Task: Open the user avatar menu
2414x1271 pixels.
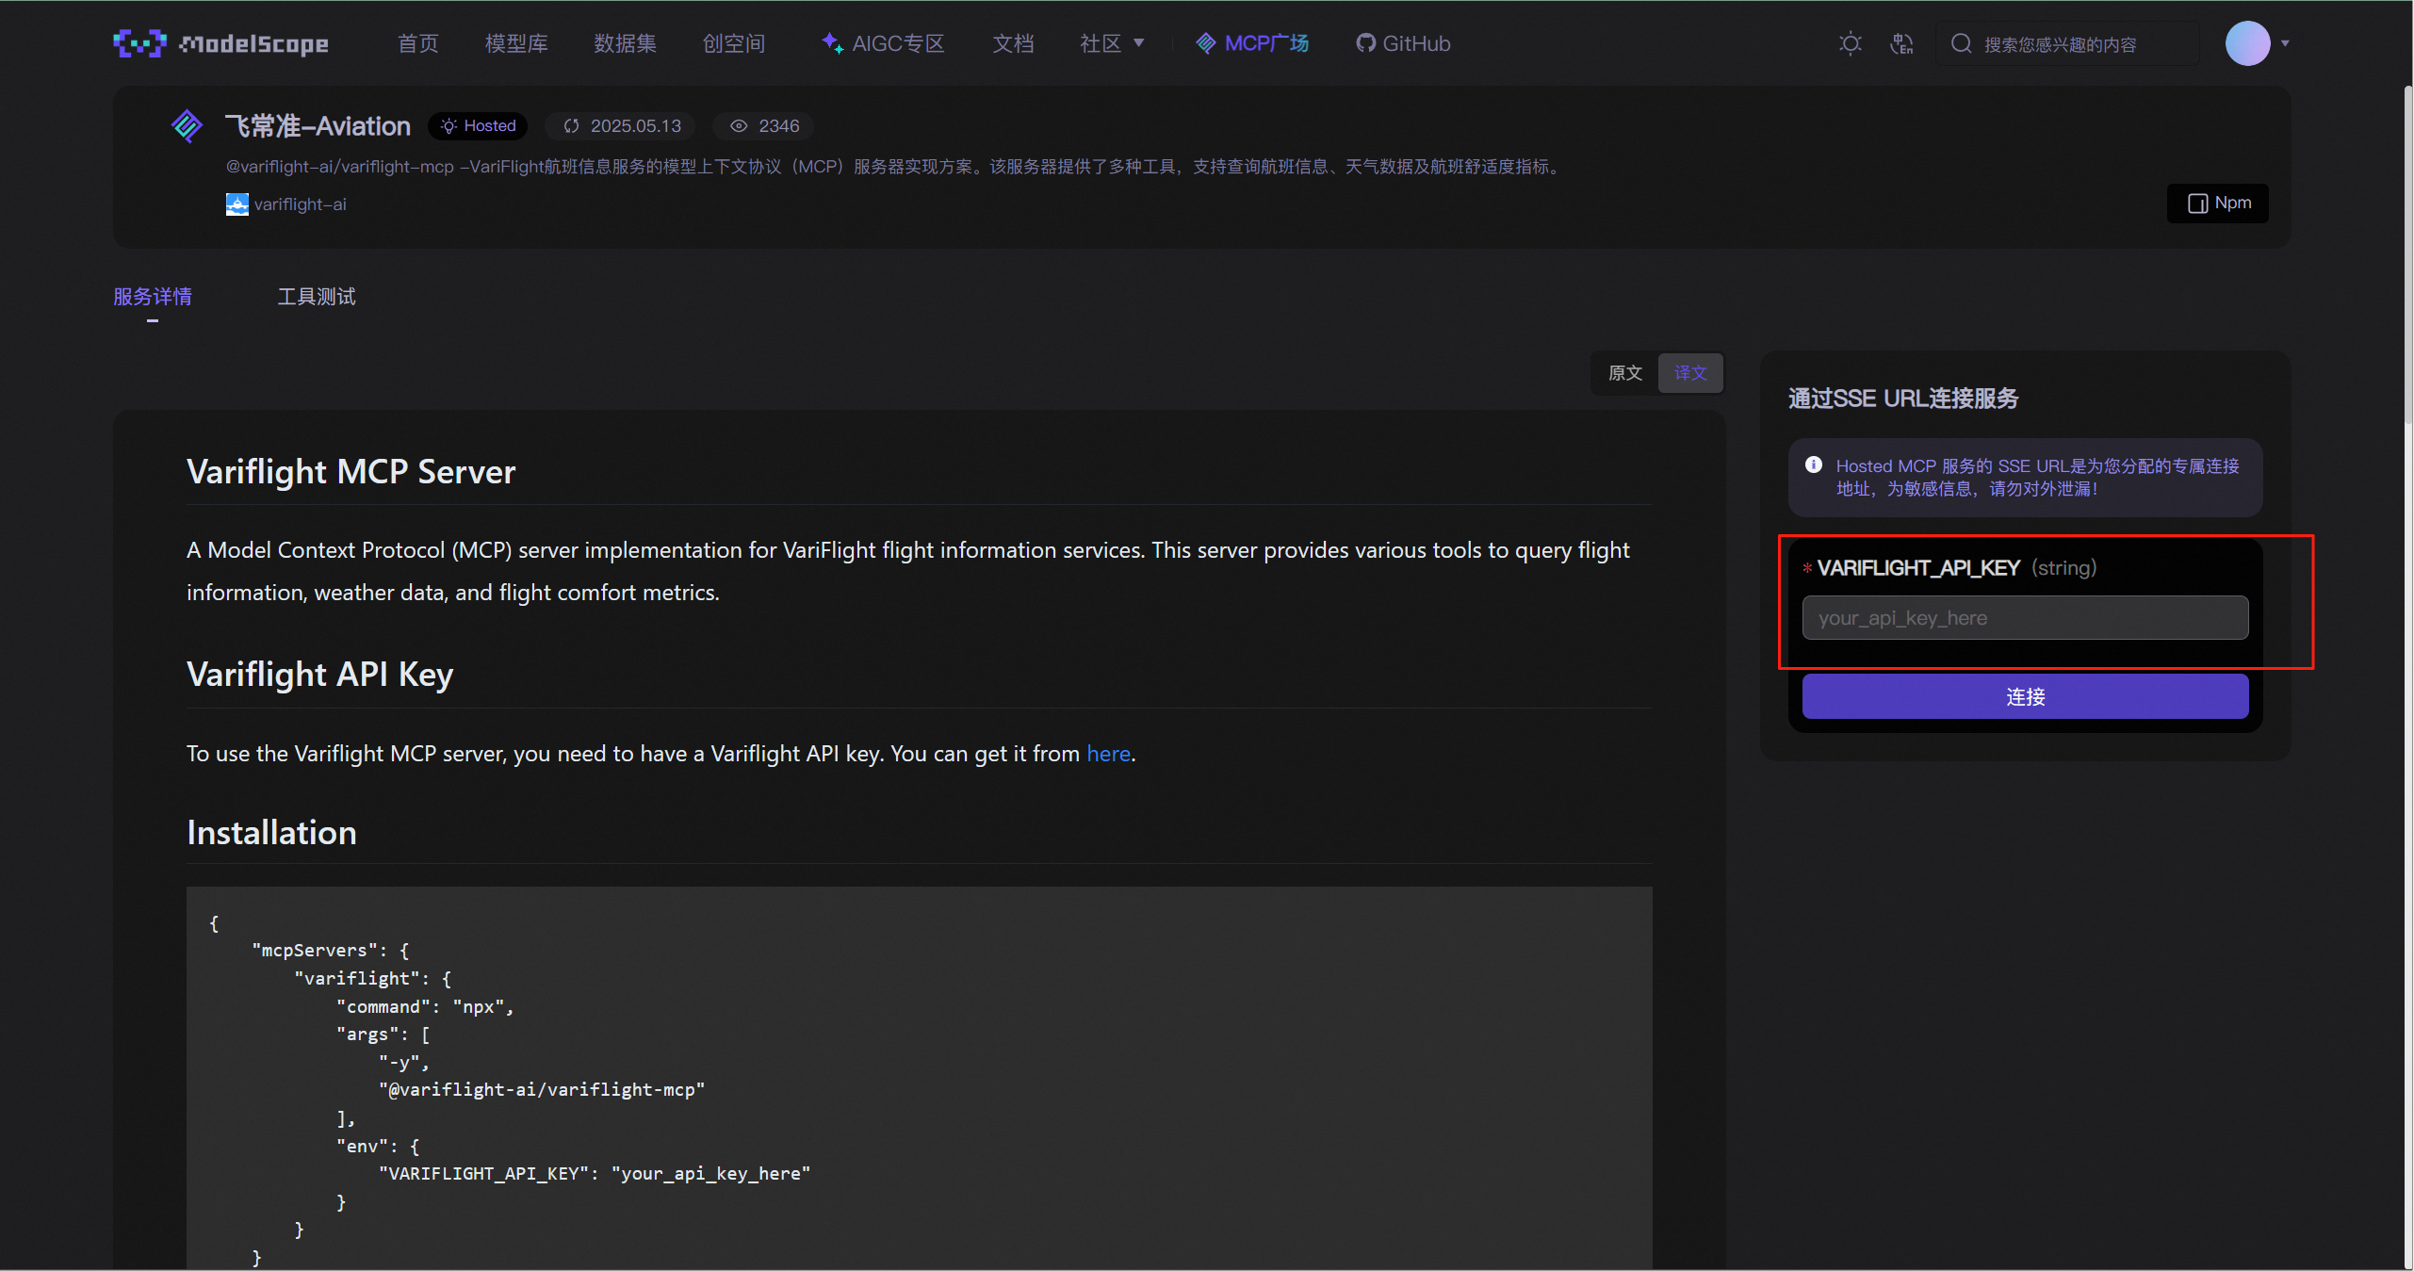Action: [x=2247, y=43]
